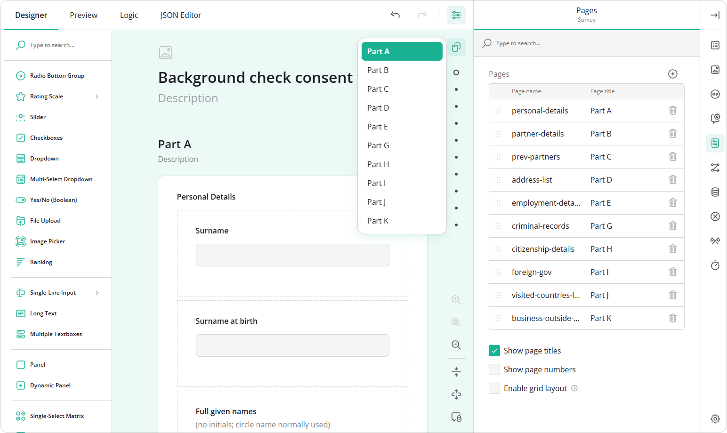Add a Radio Button Group question
This screenshot has width=727, height=433.
click(x=57, y=76)
